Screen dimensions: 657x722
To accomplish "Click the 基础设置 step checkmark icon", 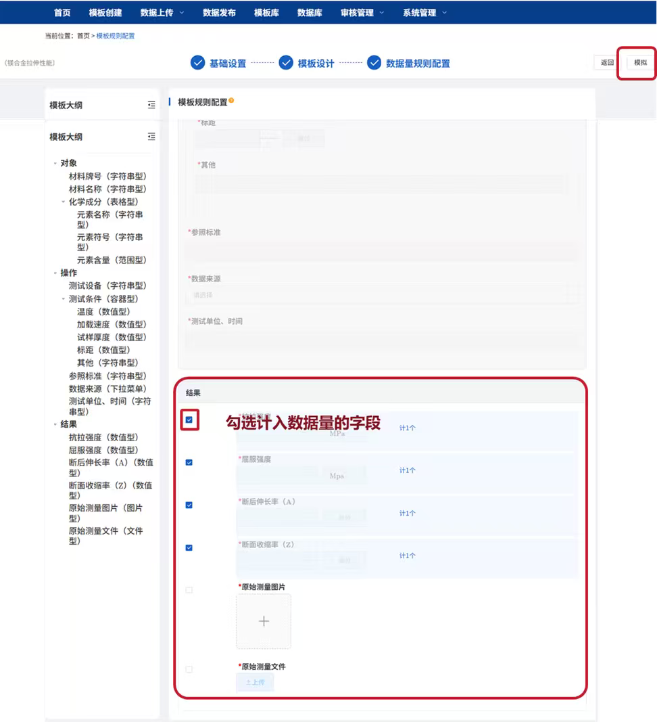I will click(197, 63).
